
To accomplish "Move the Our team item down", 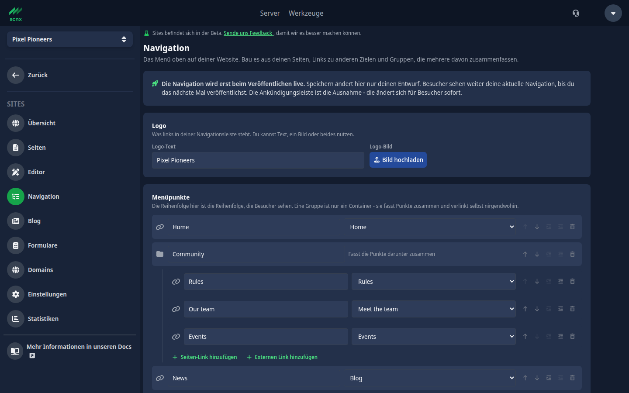I will [537, 309].
